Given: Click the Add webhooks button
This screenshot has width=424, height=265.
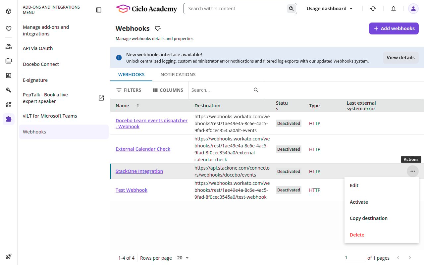Looking at the screenshot, I should [394, 28].
